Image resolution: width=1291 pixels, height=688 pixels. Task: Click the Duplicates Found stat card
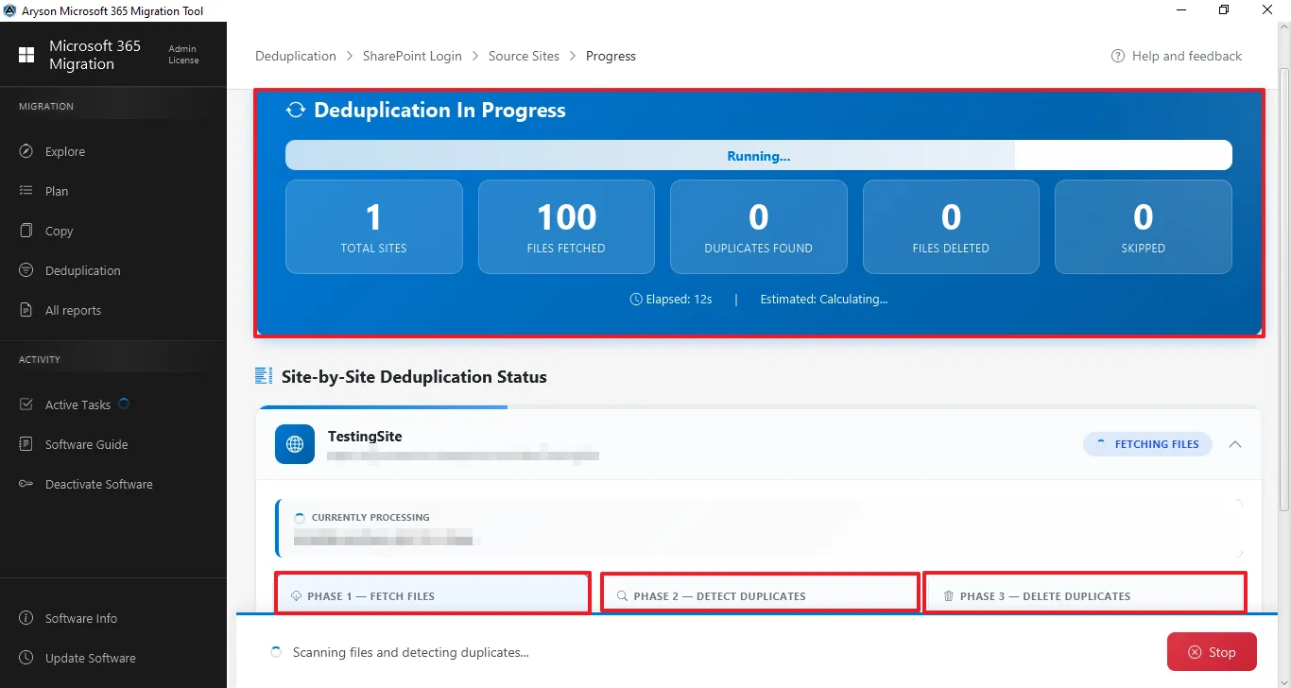pyautogui.click(x=759, y=227)
